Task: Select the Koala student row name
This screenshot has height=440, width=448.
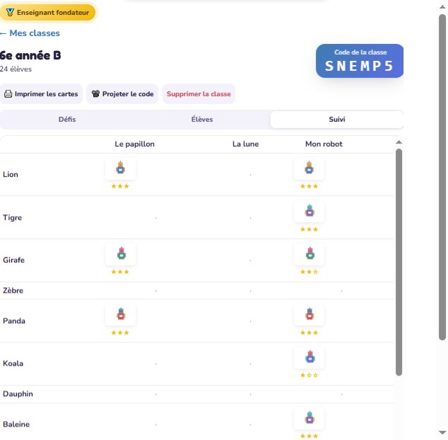Action: [13, 364]
